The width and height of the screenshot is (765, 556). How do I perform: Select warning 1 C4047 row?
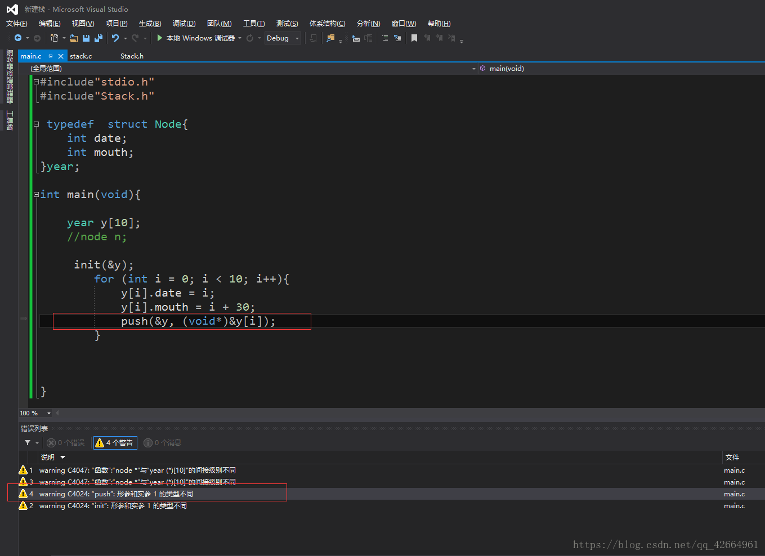click(x=391, y=470)
